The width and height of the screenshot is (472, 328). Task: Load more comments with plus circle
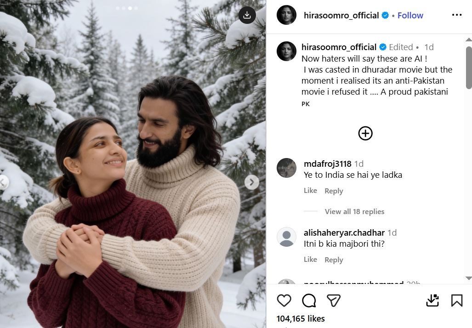pos(365,133)
